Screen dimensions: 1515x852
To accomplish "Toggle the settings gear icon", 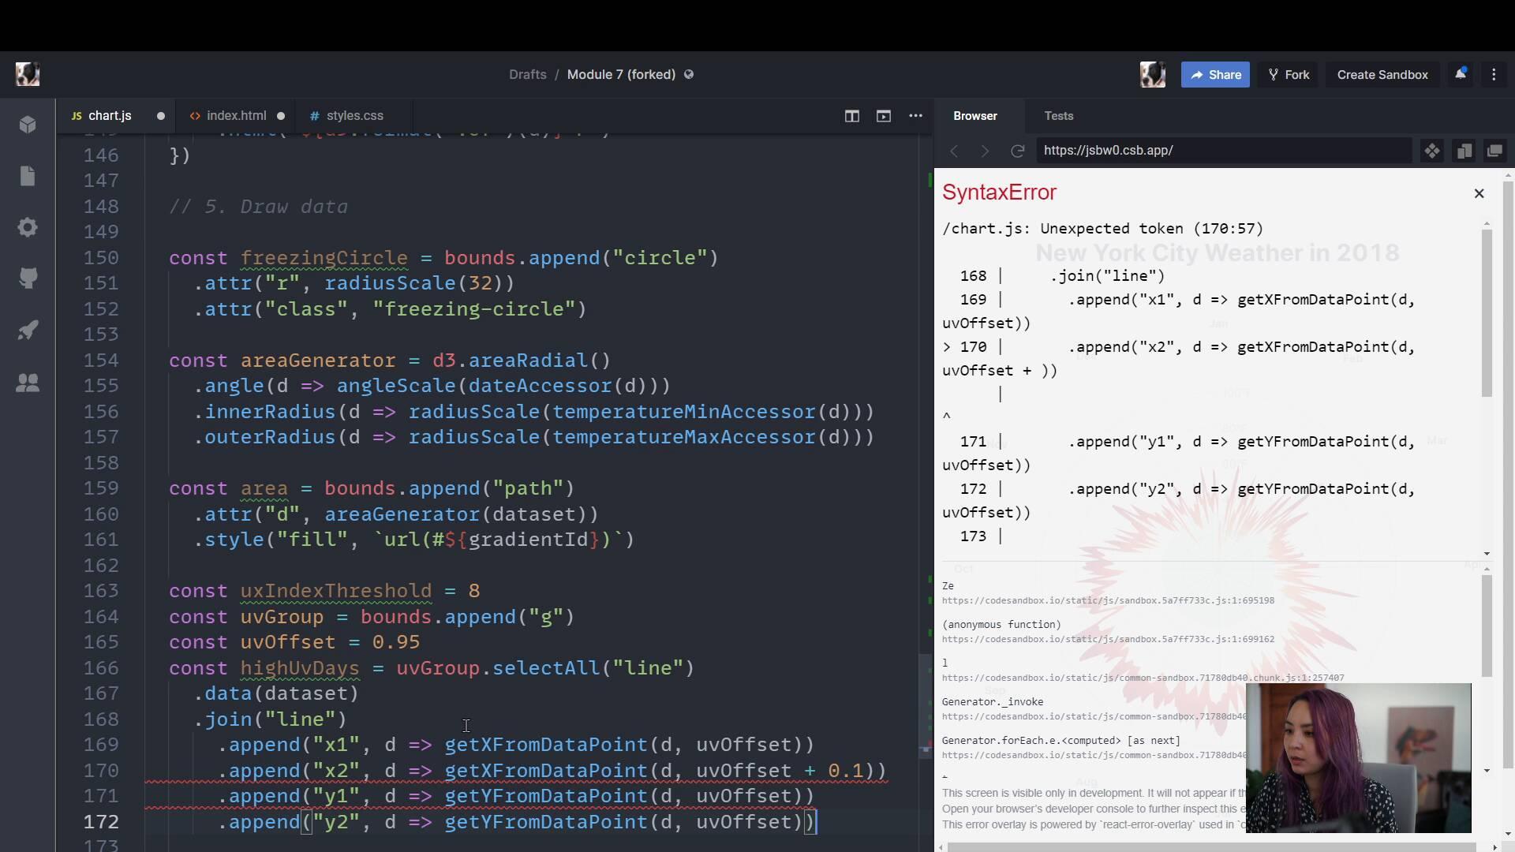I will [x=28, y=228].
